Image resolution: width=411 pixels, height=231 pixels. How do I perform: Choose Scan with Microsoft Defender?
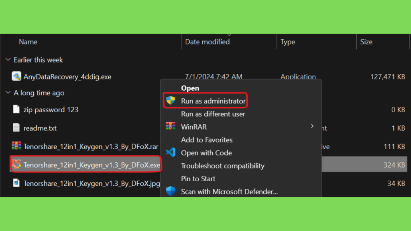(x=229, y=192)
